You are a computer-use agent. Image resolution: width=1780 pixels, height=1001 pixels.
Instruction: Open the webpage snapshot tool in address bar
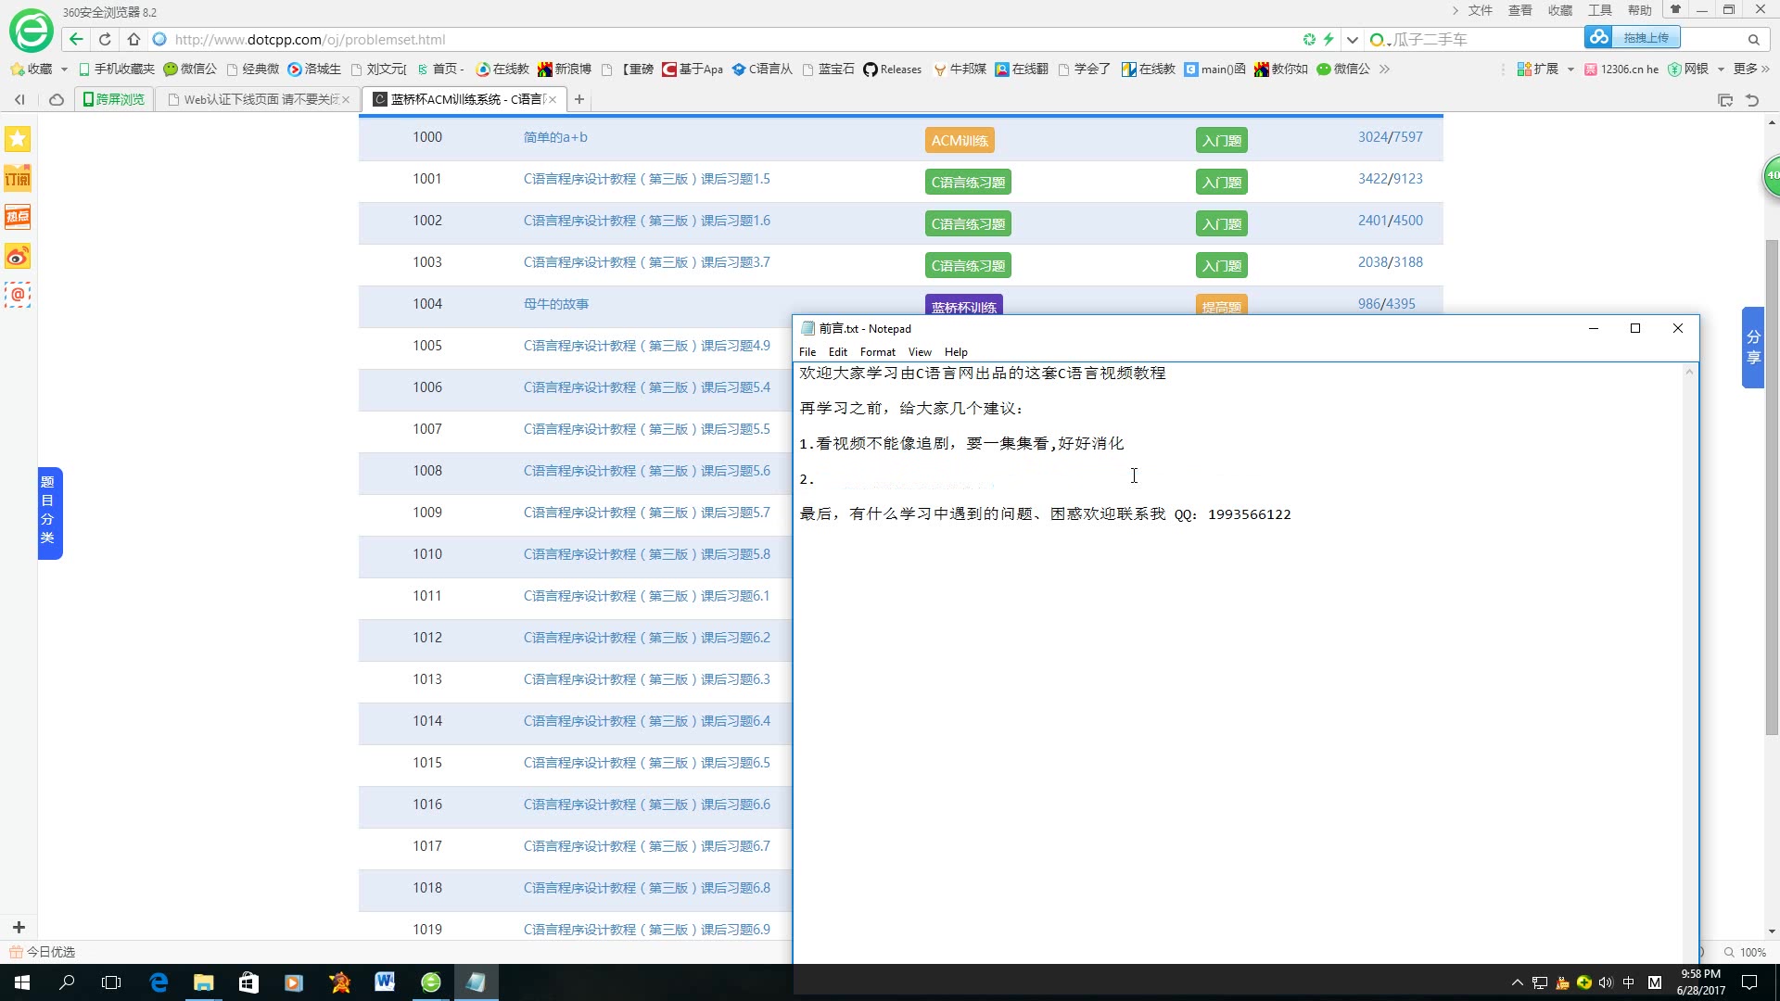click(1309, 39)
